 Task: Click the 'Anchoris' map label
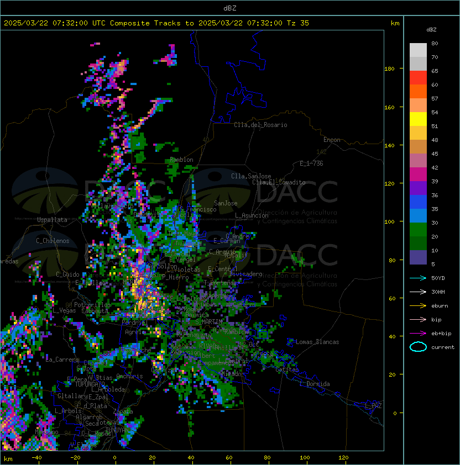(129, 376)
